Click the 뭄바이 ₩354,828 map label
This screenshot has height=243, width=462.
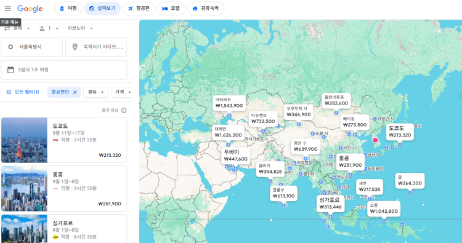click(270, 169)
